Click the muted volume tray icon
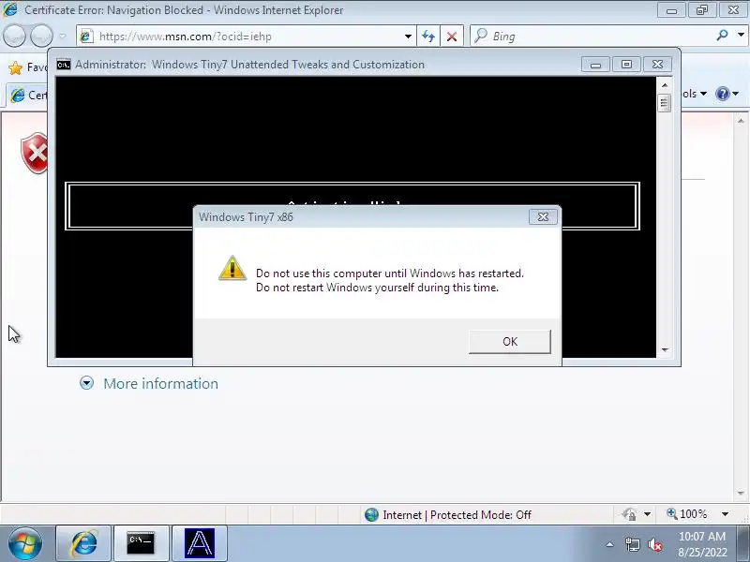 point(654,544)
